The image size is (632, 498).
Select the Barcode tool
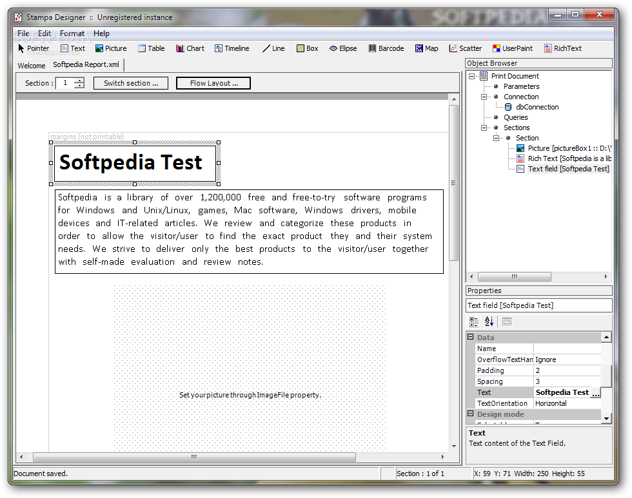pos(386,48)
